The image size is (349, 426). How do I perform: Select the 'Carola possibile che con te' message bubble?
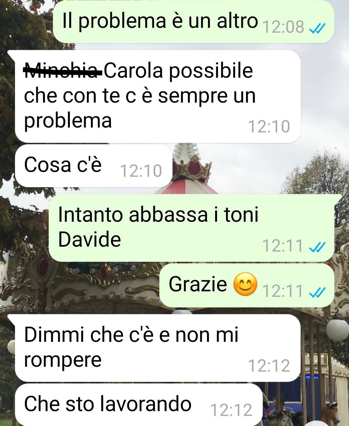pos(158,96)
